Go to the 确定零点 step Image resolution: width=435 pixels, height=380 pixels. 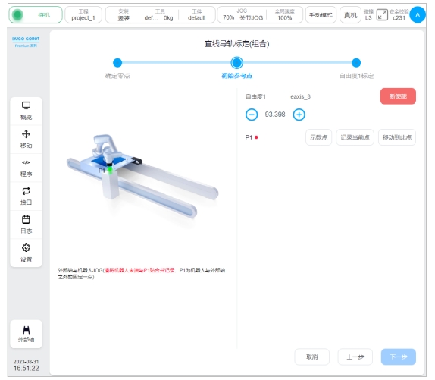point(117,63)
